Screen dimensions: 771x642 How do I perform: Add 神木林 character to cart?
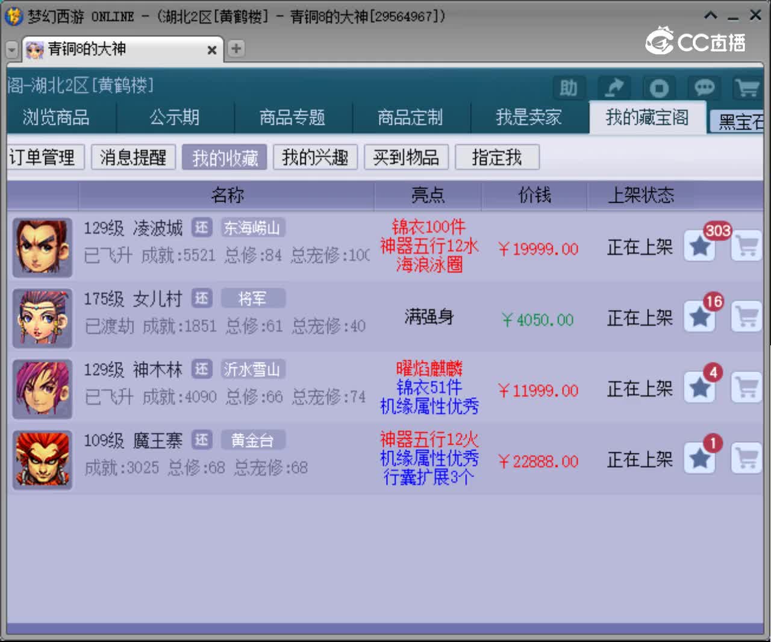tap(747, 388)
